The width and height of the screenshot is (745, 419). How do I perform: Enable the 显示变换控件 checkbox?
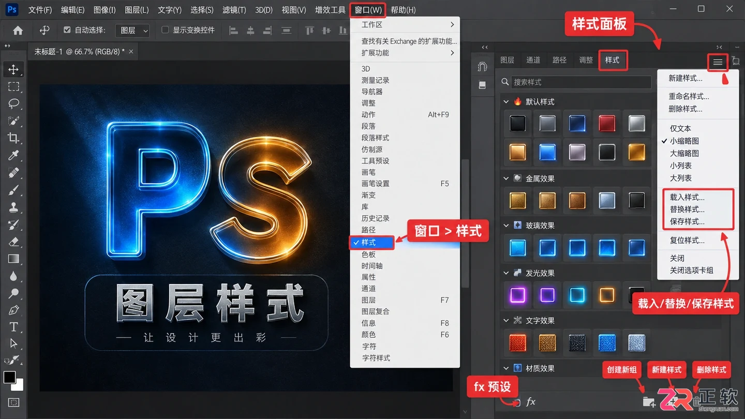(165, 30)
